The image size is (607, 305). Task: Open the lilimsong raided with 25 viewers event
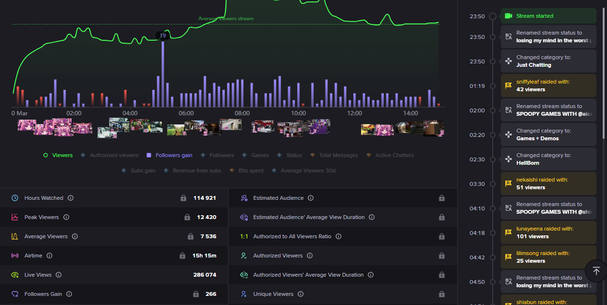pyautogui.click(x=548, y=257)
